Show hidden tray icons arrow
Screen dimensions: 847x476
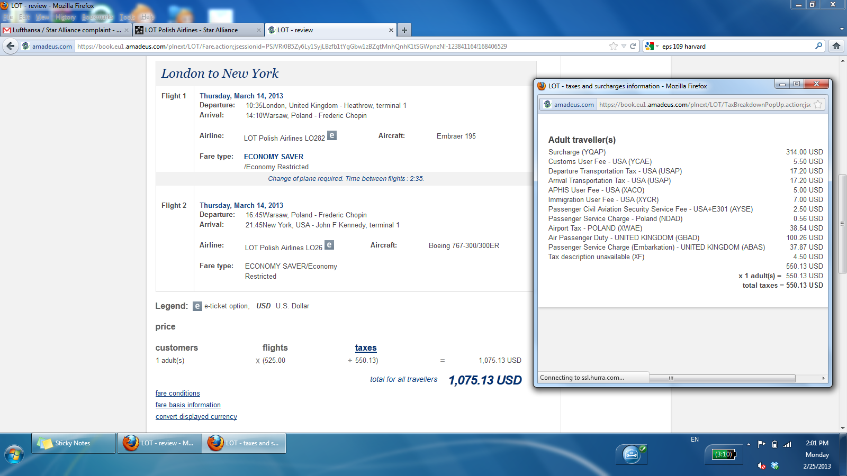tap(749, 444)
